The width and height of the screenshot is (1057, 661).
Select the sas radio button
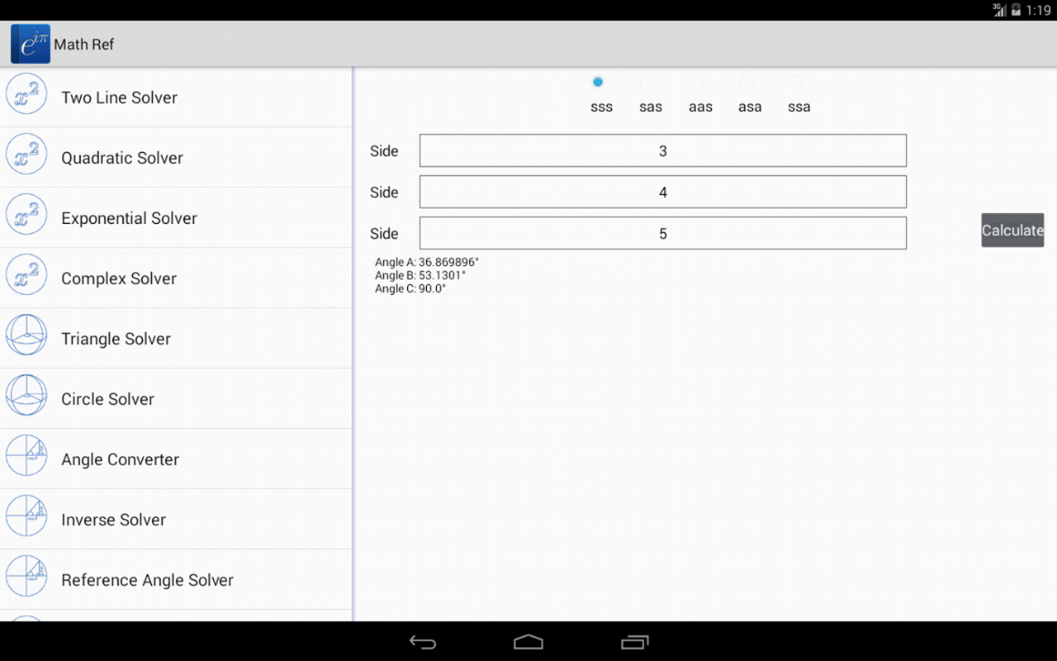(647, 82)
